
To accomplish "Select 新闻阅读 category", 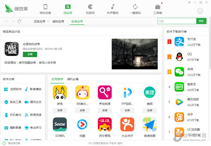I will [x=33, y=115].
